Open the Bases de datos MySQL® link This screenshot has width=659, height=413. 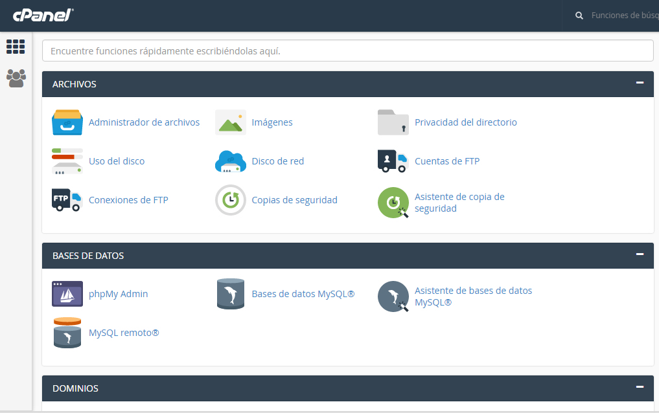coord(303,294)
